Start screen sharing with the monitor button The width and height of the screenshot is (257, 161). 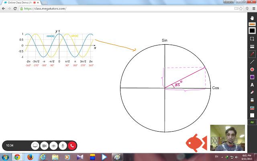click(35, 145)
